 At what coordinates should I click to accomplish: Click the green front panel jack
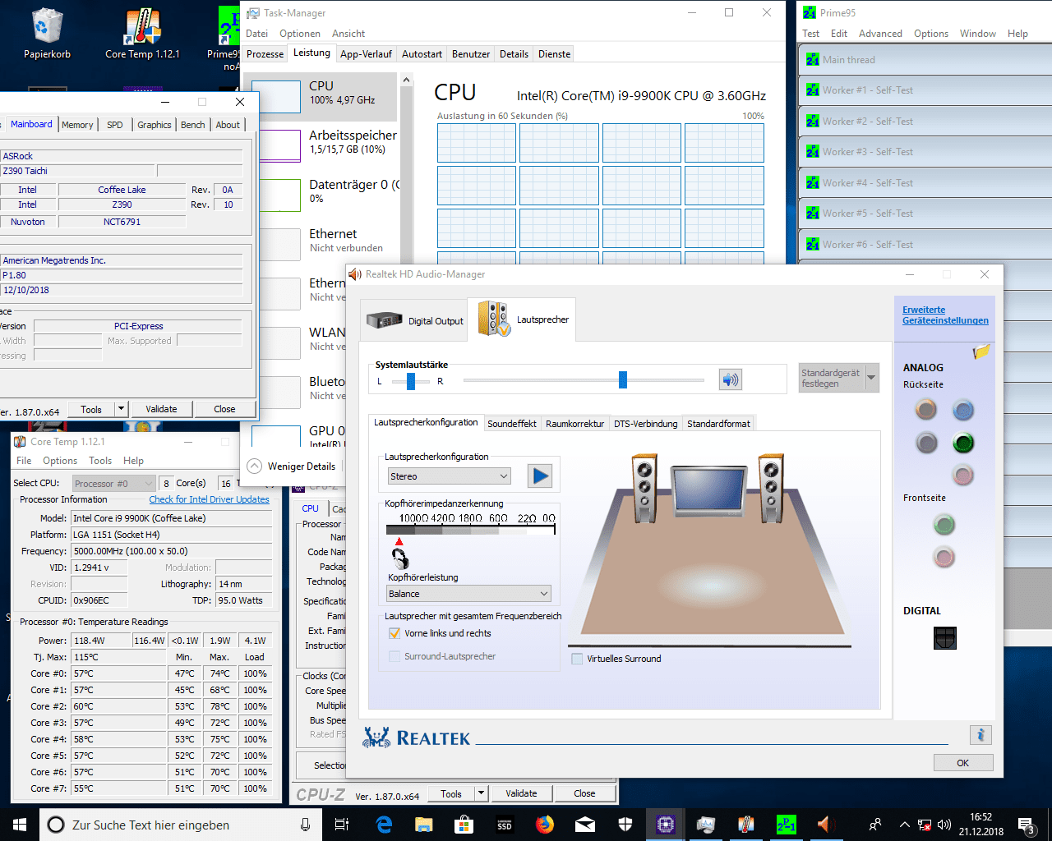pos(944,524)
